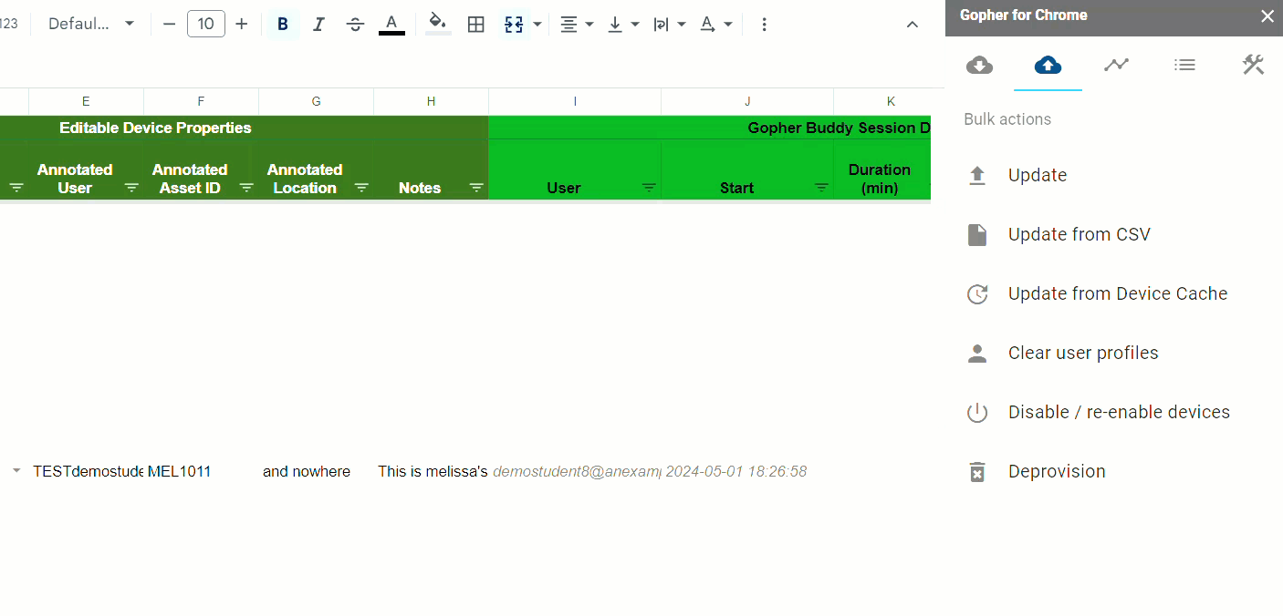Select cell containing TESTdemostude
Screen dimensions: 1283x616
click(x=86, y=471)
